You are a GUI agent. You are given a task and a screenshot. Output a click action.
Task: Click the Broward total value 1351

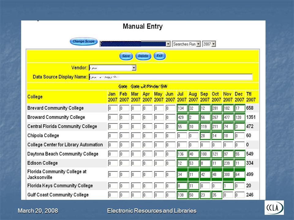[x=251, y=117]
